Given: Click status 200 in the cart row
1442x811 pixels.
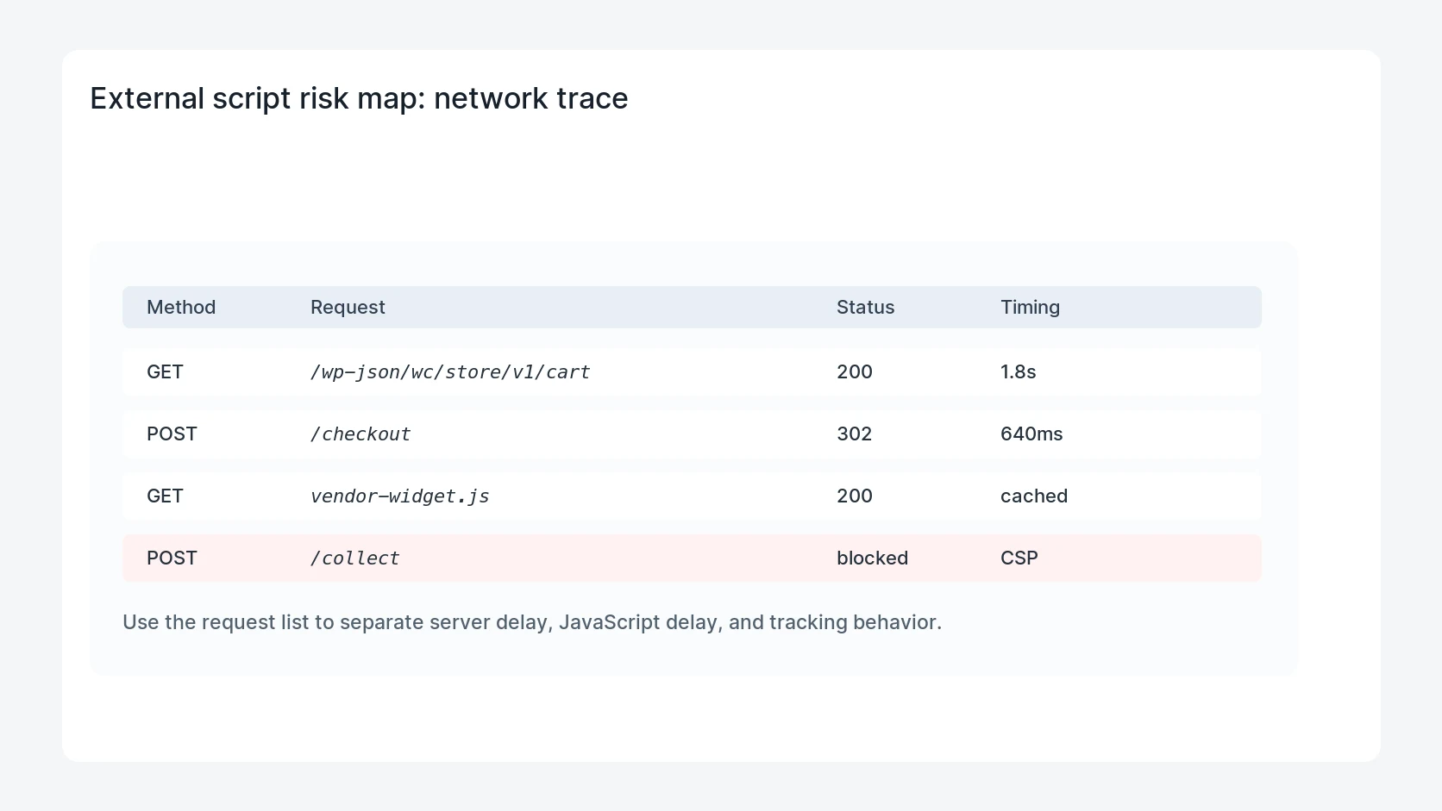Looking at the screenshot, I should pyautogui.click(x=855, y=371).
